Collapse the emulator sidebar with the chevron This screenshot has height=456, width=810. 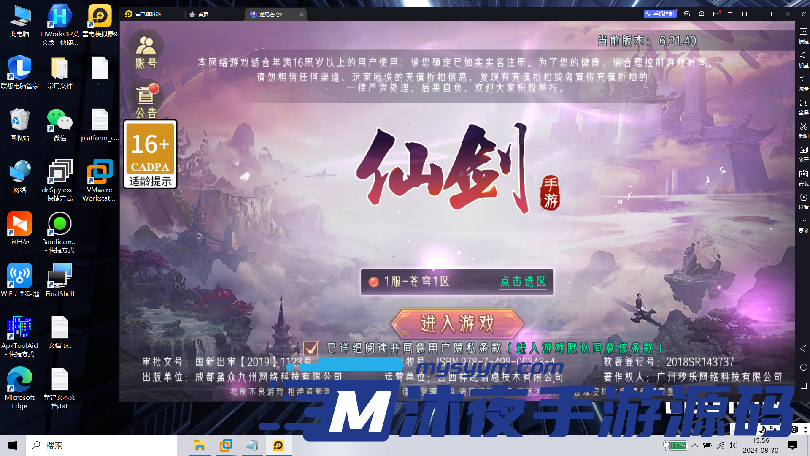(803, 14)
